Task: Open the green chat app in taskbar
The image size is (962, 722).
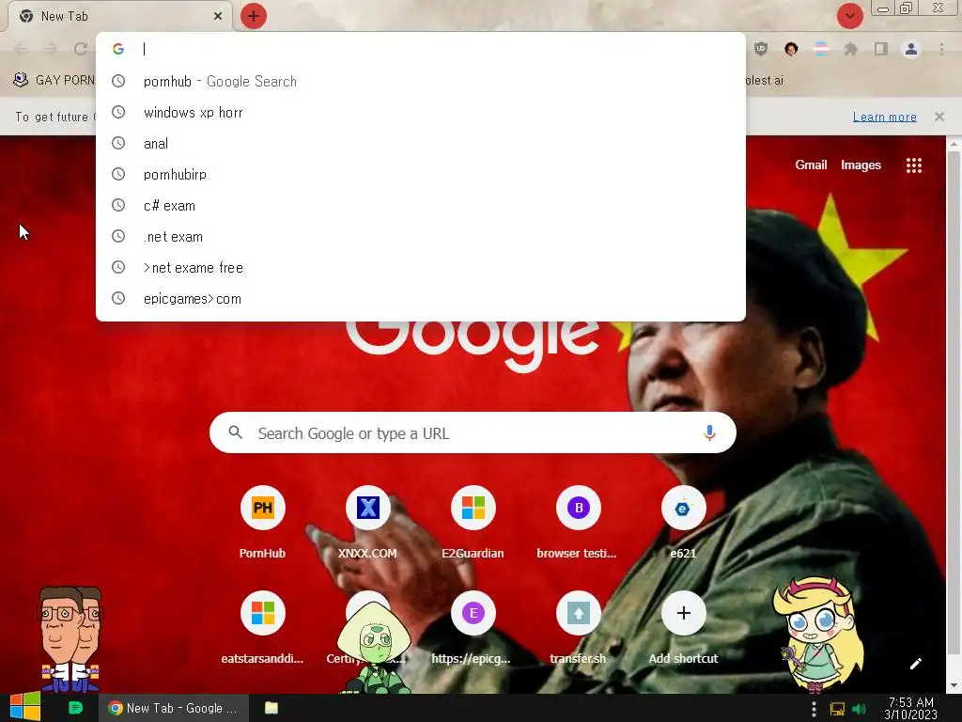Action: pos(75,708)
